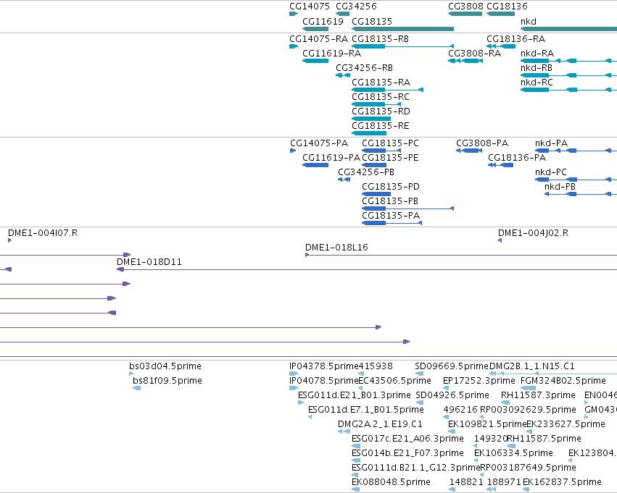The width and height of the screenshot is (617, 493).
Task: Open protein CG3808-PA label
Action: pyautogui.click(x=482, y=143)
